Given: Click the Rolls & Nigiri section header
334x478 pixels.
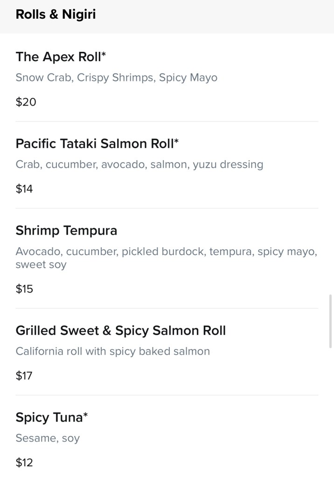Looking at the screenshot, I should [x=56, y=14].
